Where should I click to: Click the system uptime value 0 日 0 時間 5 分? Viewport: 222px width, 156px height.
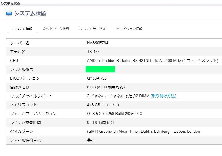coord(100,122)
